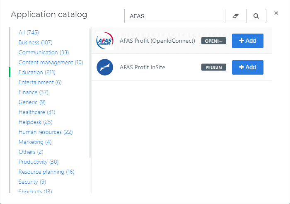This screenshot has width=290, height=204.
Task: Filter by Generic (9) category
Action: coord(32,102)
